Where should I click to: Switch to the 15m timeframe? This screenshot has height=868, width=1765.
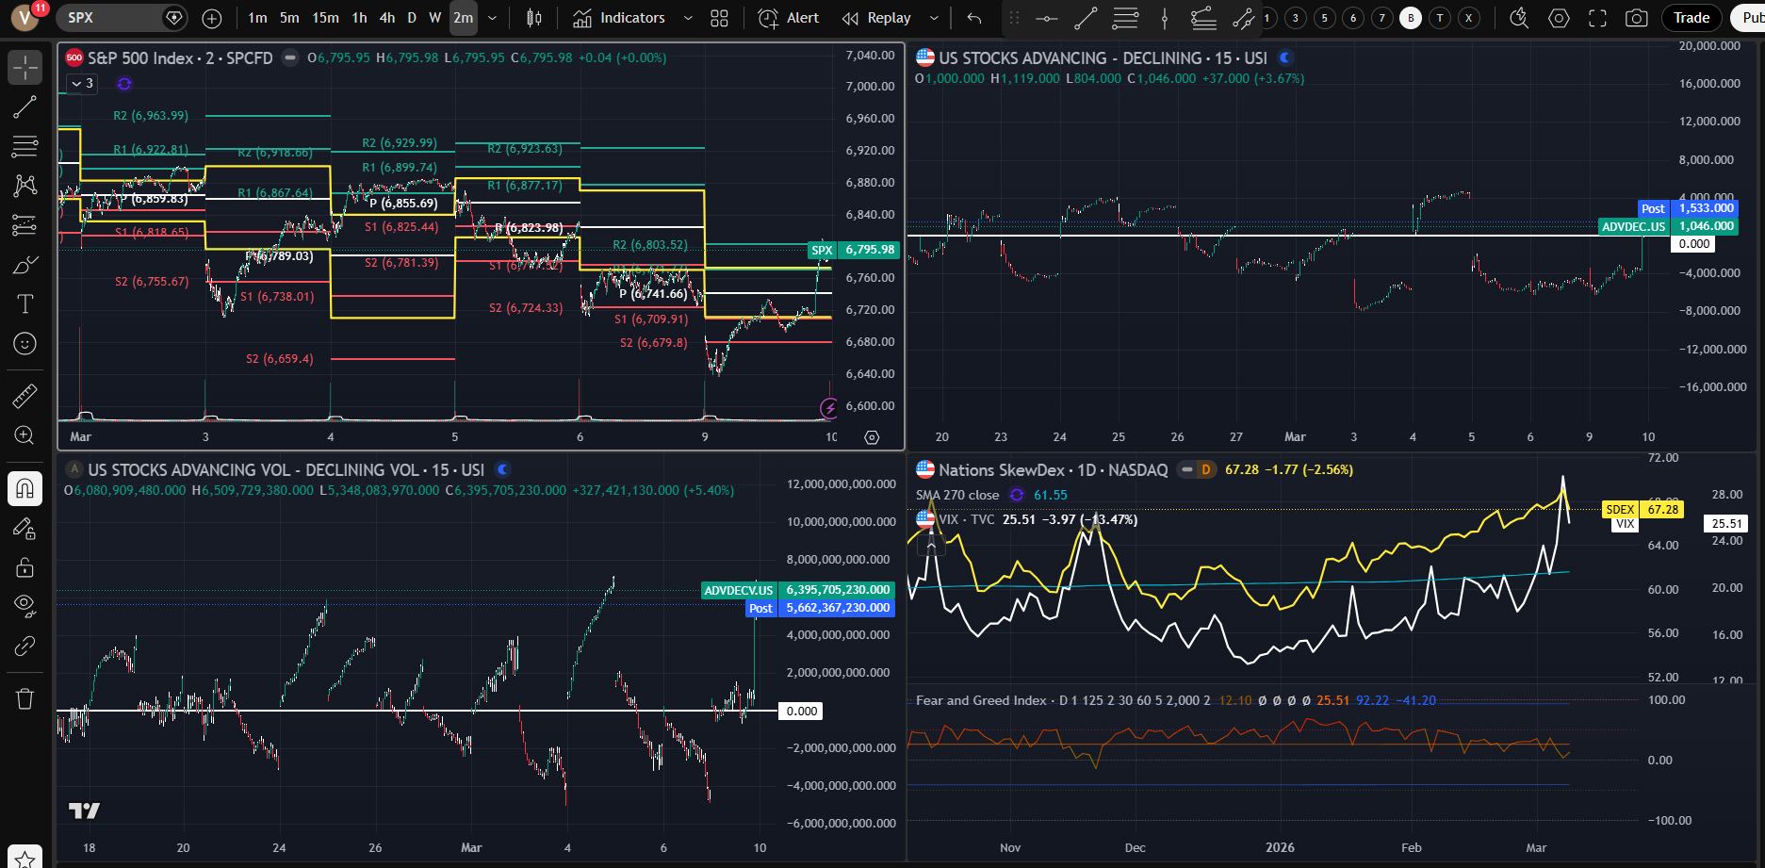click(x=325, y=18)
